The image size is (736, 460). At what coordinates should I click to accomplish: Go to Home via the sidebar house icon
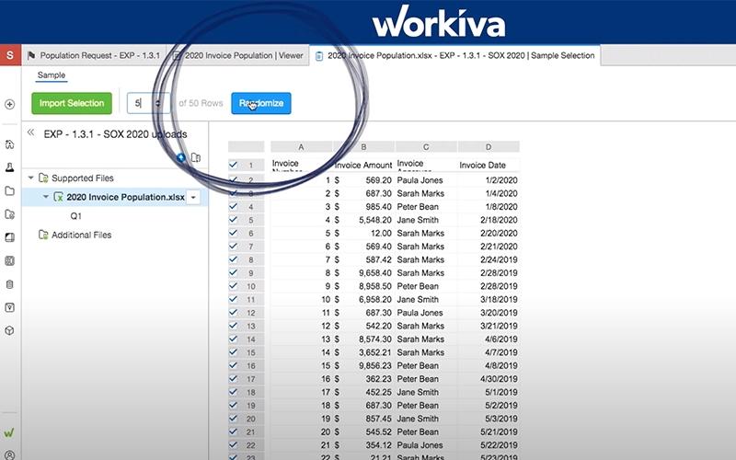9,144
